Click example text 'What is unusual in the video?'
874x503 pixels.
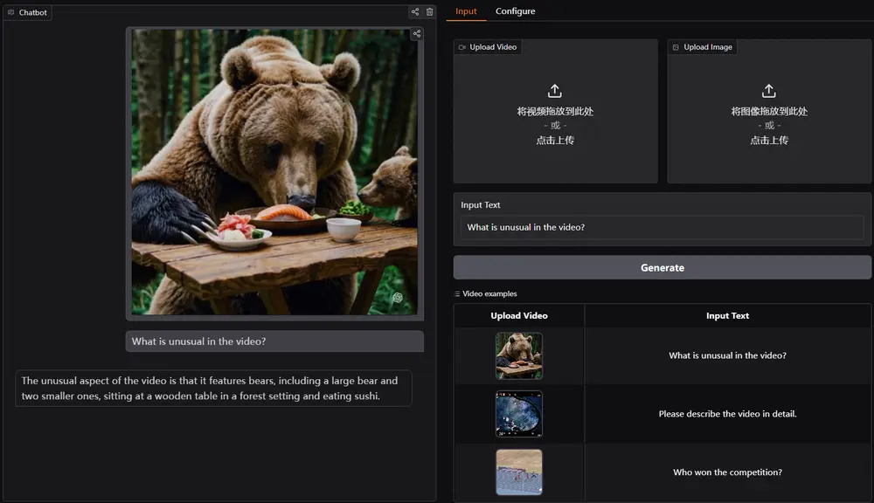[727, 355]
